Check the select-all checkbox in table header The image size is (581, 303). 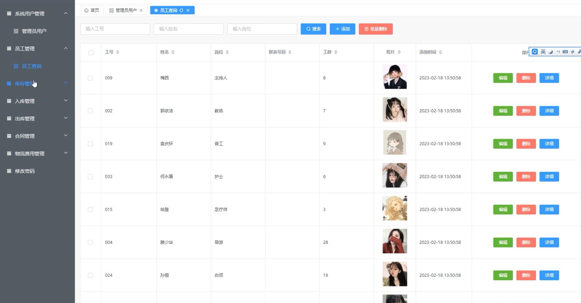point(91,52)
